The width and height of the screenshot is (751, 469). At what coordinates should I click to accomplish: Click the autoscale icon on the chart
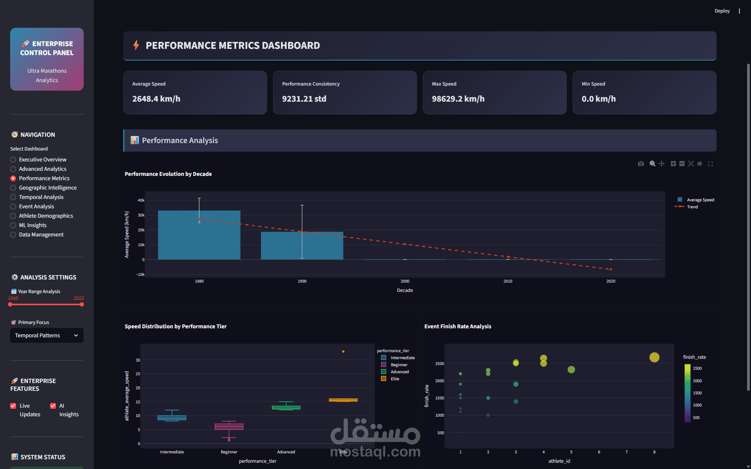691,164
